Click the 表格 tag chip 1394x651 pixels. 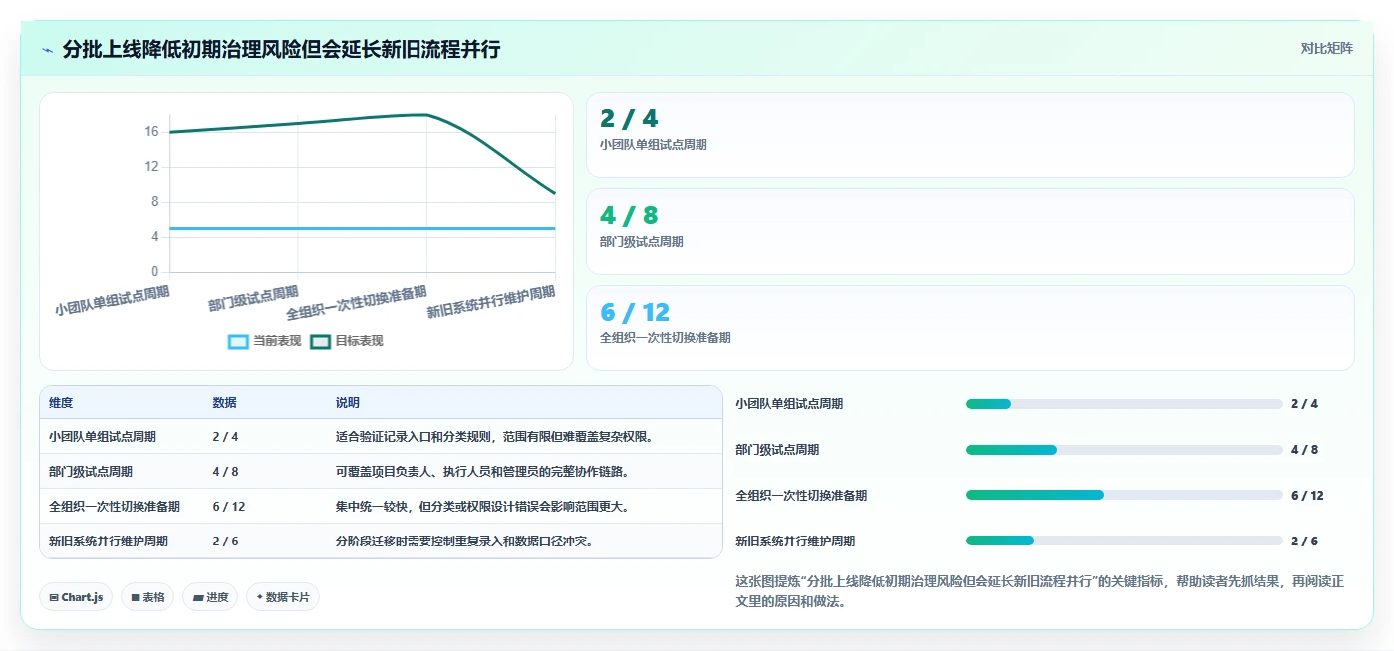pyautogui.click(x=147, y=597)
